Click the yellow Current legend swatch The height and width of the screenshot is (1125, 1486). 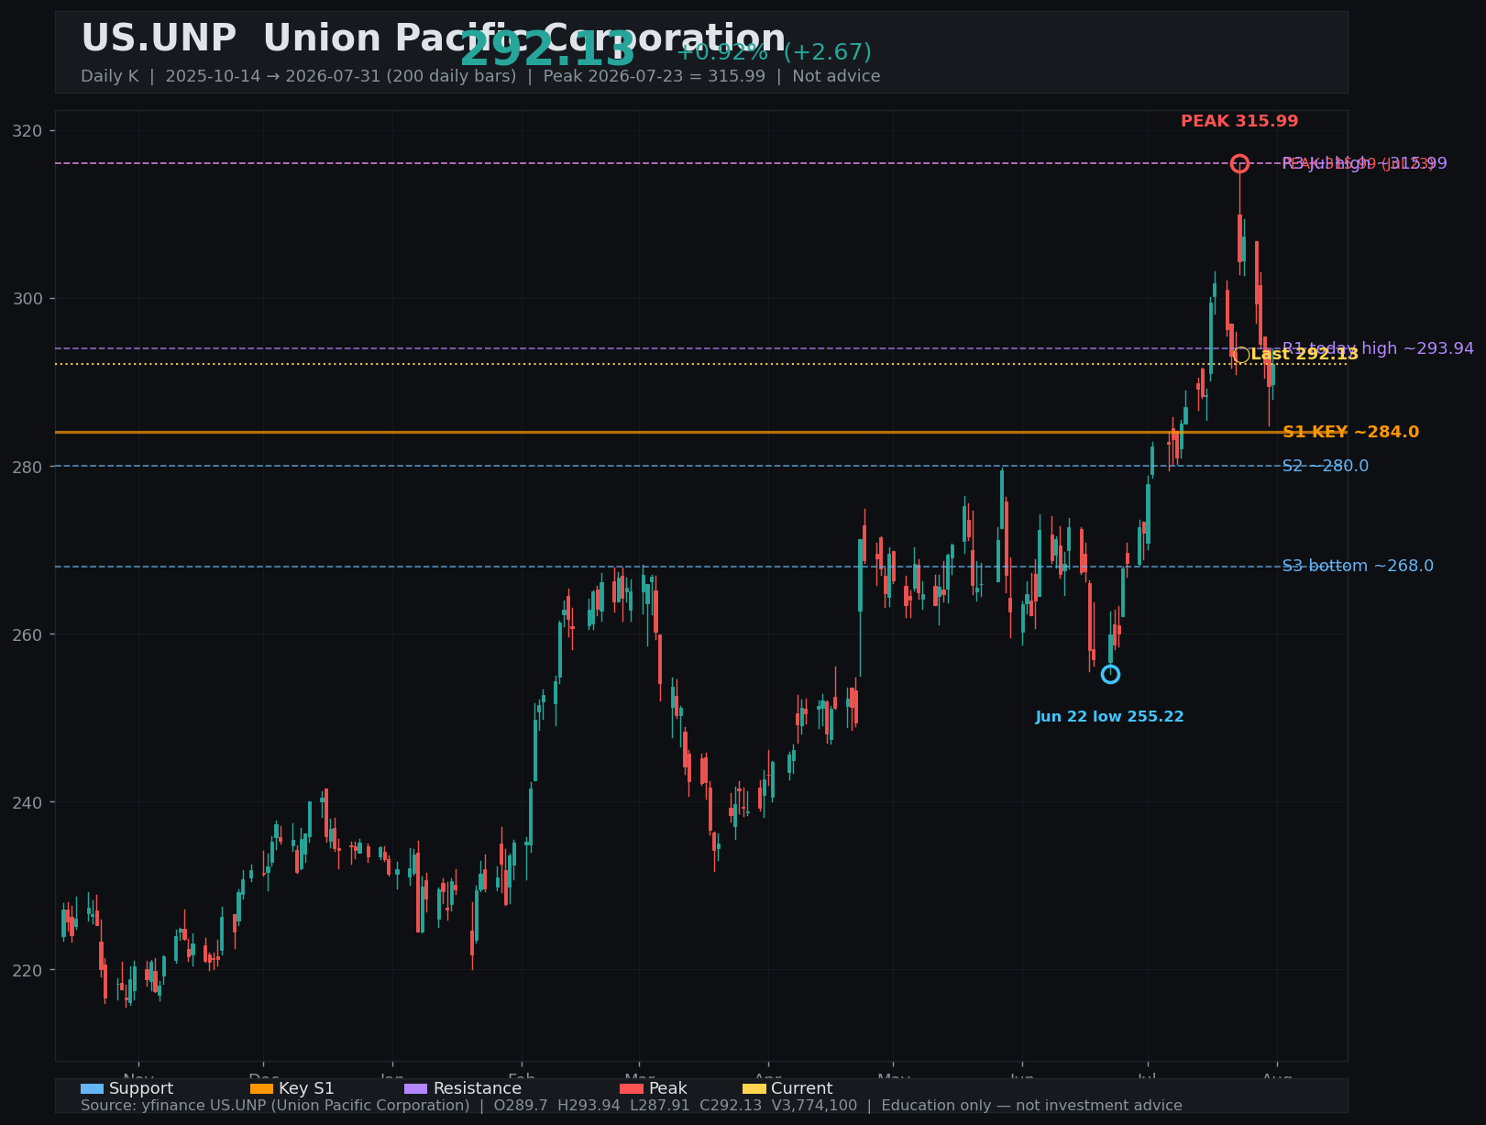(x=754, y=1089)
